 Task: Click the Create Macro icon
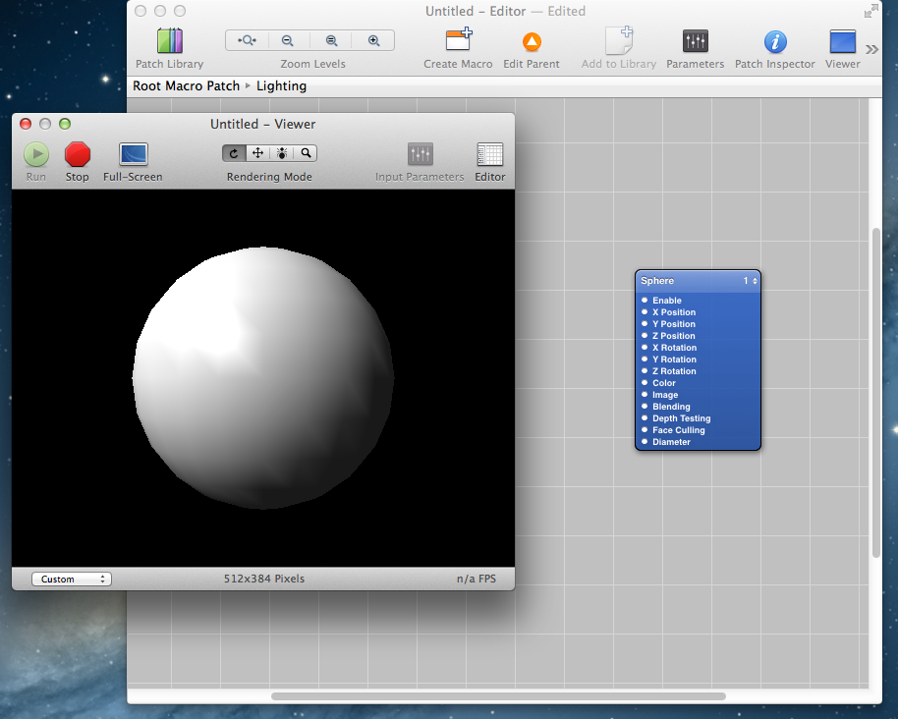click(x=458, y=42)
